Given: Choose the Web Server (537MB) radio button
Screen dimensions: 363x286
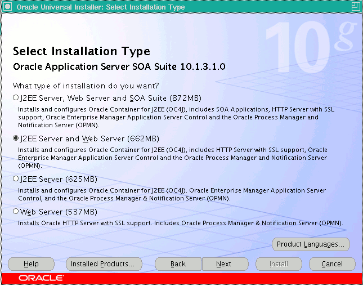Looking at the screenshot, I should pos(16,211).
